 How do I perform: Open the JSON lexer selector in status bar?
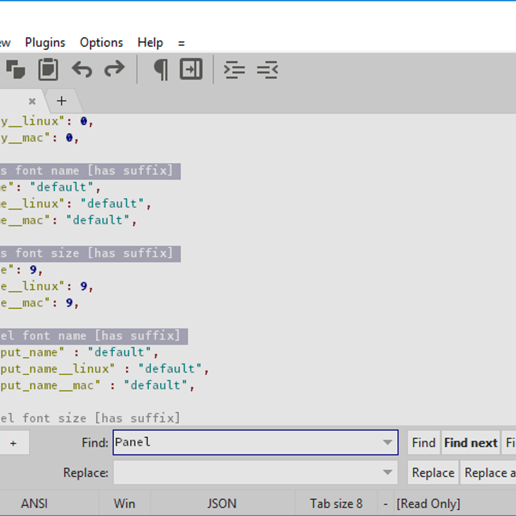[222, 504]
